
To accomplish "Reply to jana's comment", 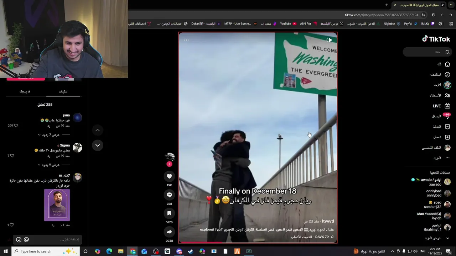I will tap(49, 126).
